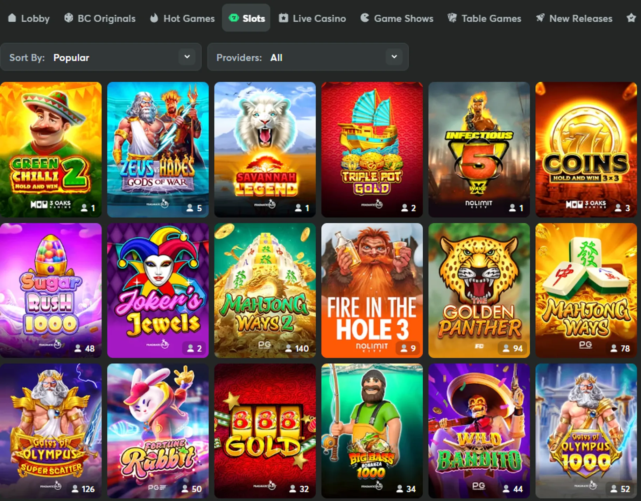The image size is (641, 501).
Task: Expand the Sort By chevron arrow
Action: tap(187, 57)
